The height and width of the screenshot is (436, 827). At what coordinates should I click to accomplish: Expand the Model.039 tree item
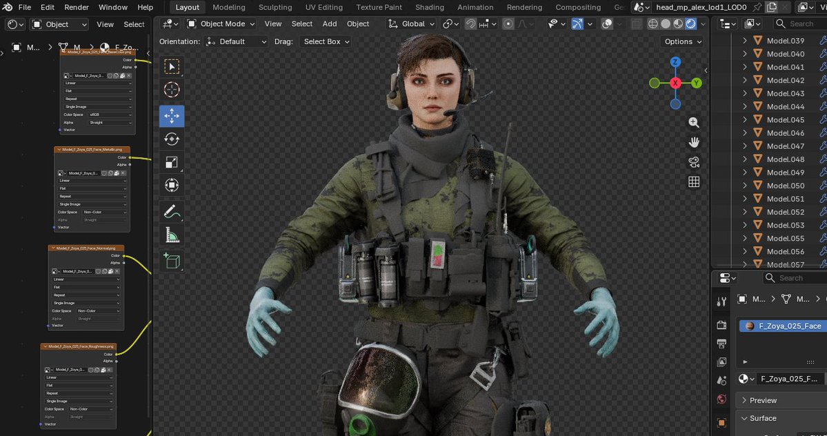[745, 41]
